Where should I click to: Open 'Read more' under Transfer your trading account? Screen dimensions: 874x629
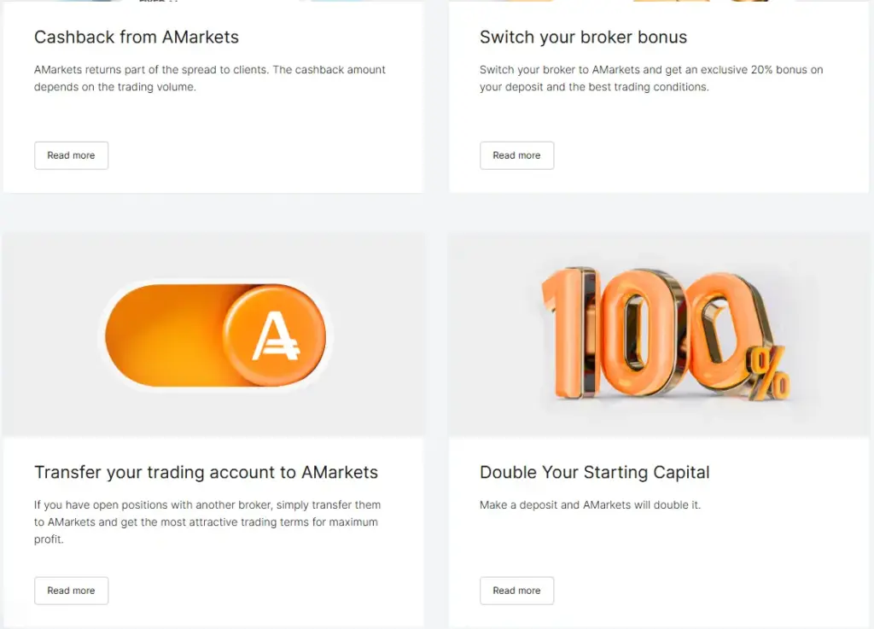(71, 590)
